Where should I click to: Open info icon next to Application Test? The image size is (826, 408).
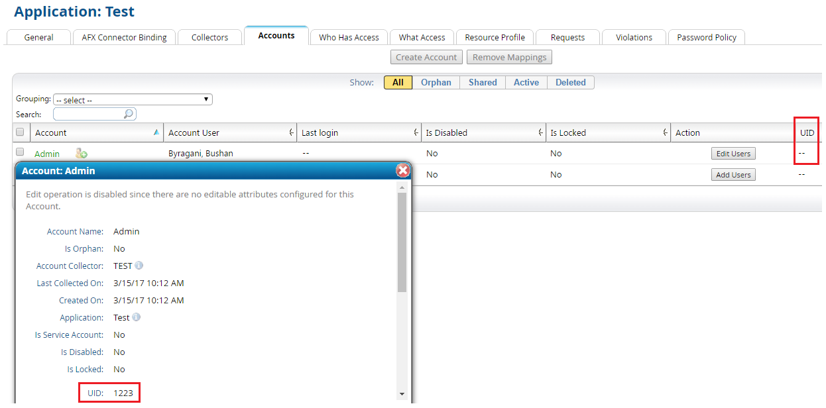[x=137, y=317]
